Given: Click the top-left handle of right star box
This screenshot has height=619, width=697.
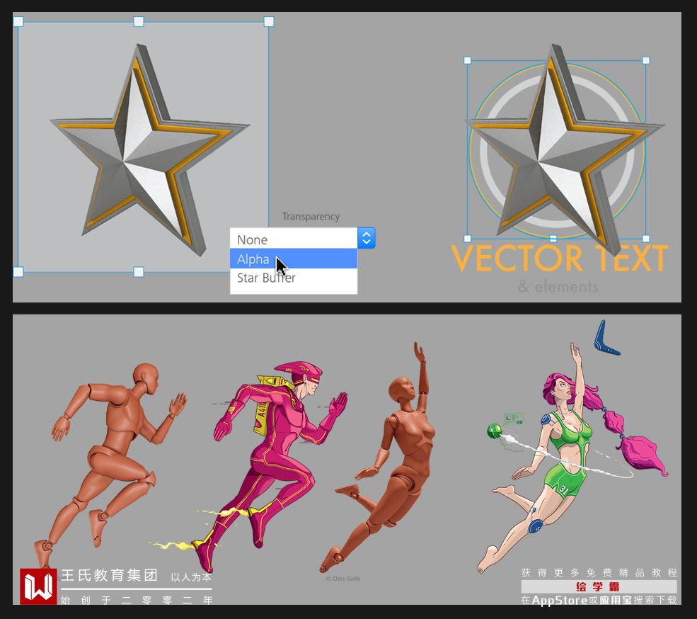Looking at the screenshot, I should click(x=467, y=60).
